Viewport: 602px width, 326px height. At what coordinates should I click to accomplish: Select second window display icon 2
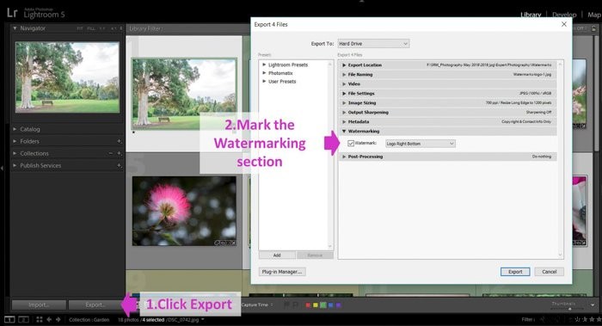tap(23, 319)
